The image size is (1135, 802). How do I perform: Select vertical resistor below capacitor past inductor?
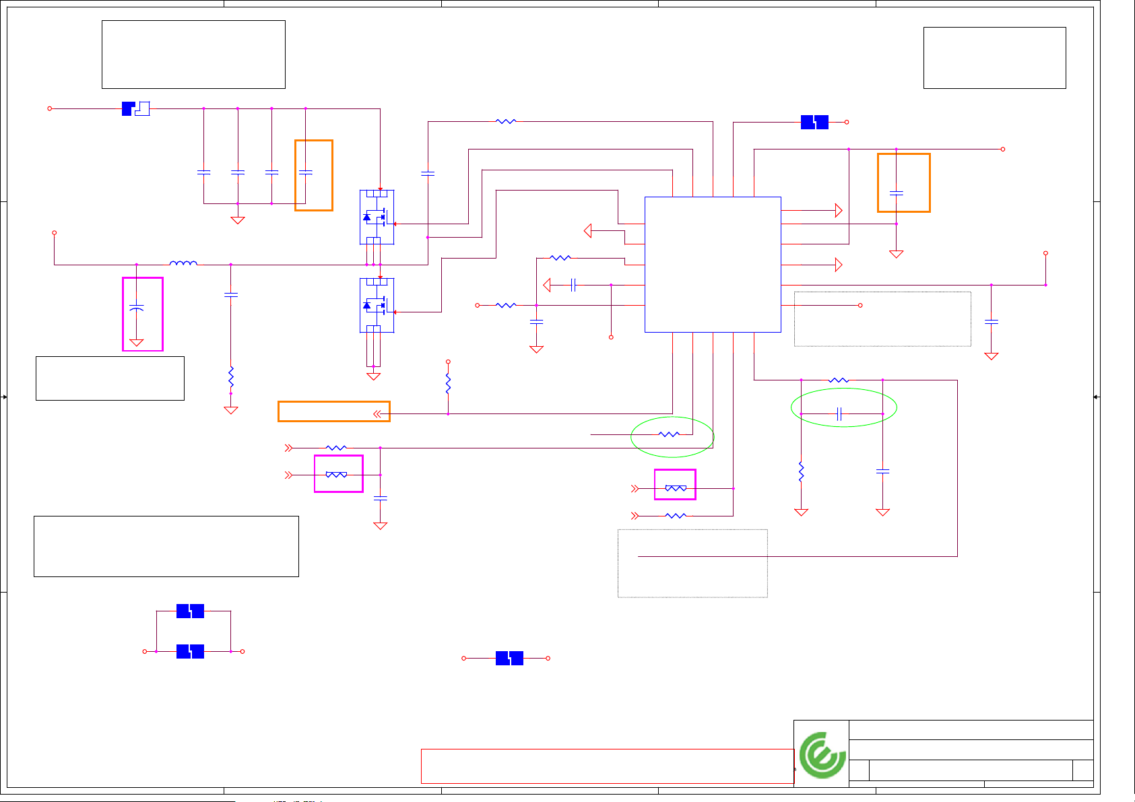(x=230, y=377)
